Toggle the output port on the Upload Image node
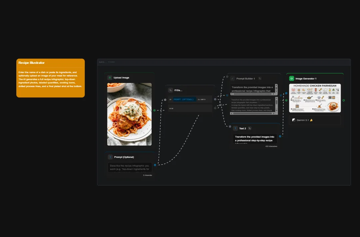The height and width of the screenshot is (237, 360). tap(154, 110)
